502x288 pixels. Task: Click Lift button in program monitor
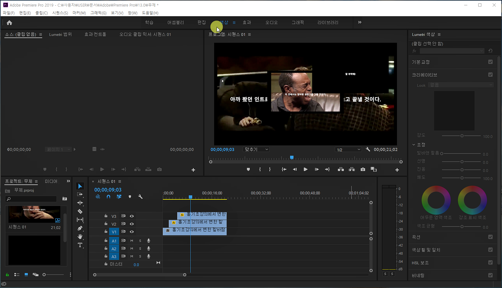click(341, 169)
